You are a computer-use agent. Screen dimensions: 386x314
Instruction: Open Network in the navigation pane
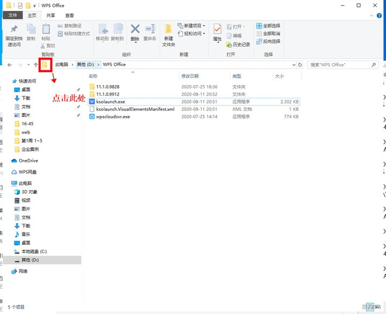[x=19, y=272]
